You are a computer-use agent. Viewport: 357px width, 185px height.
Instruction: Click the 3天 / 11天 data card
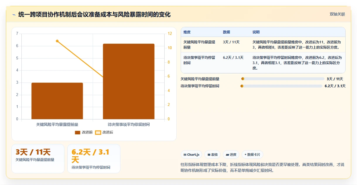[38, 158]
